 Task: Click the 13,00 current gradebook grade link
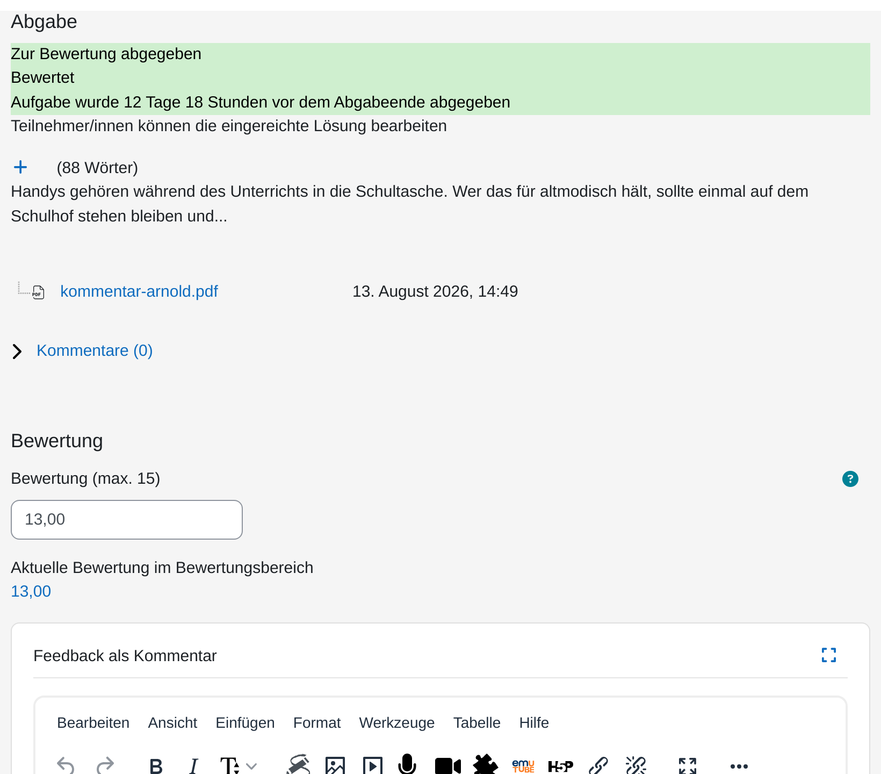coord(31,591)
